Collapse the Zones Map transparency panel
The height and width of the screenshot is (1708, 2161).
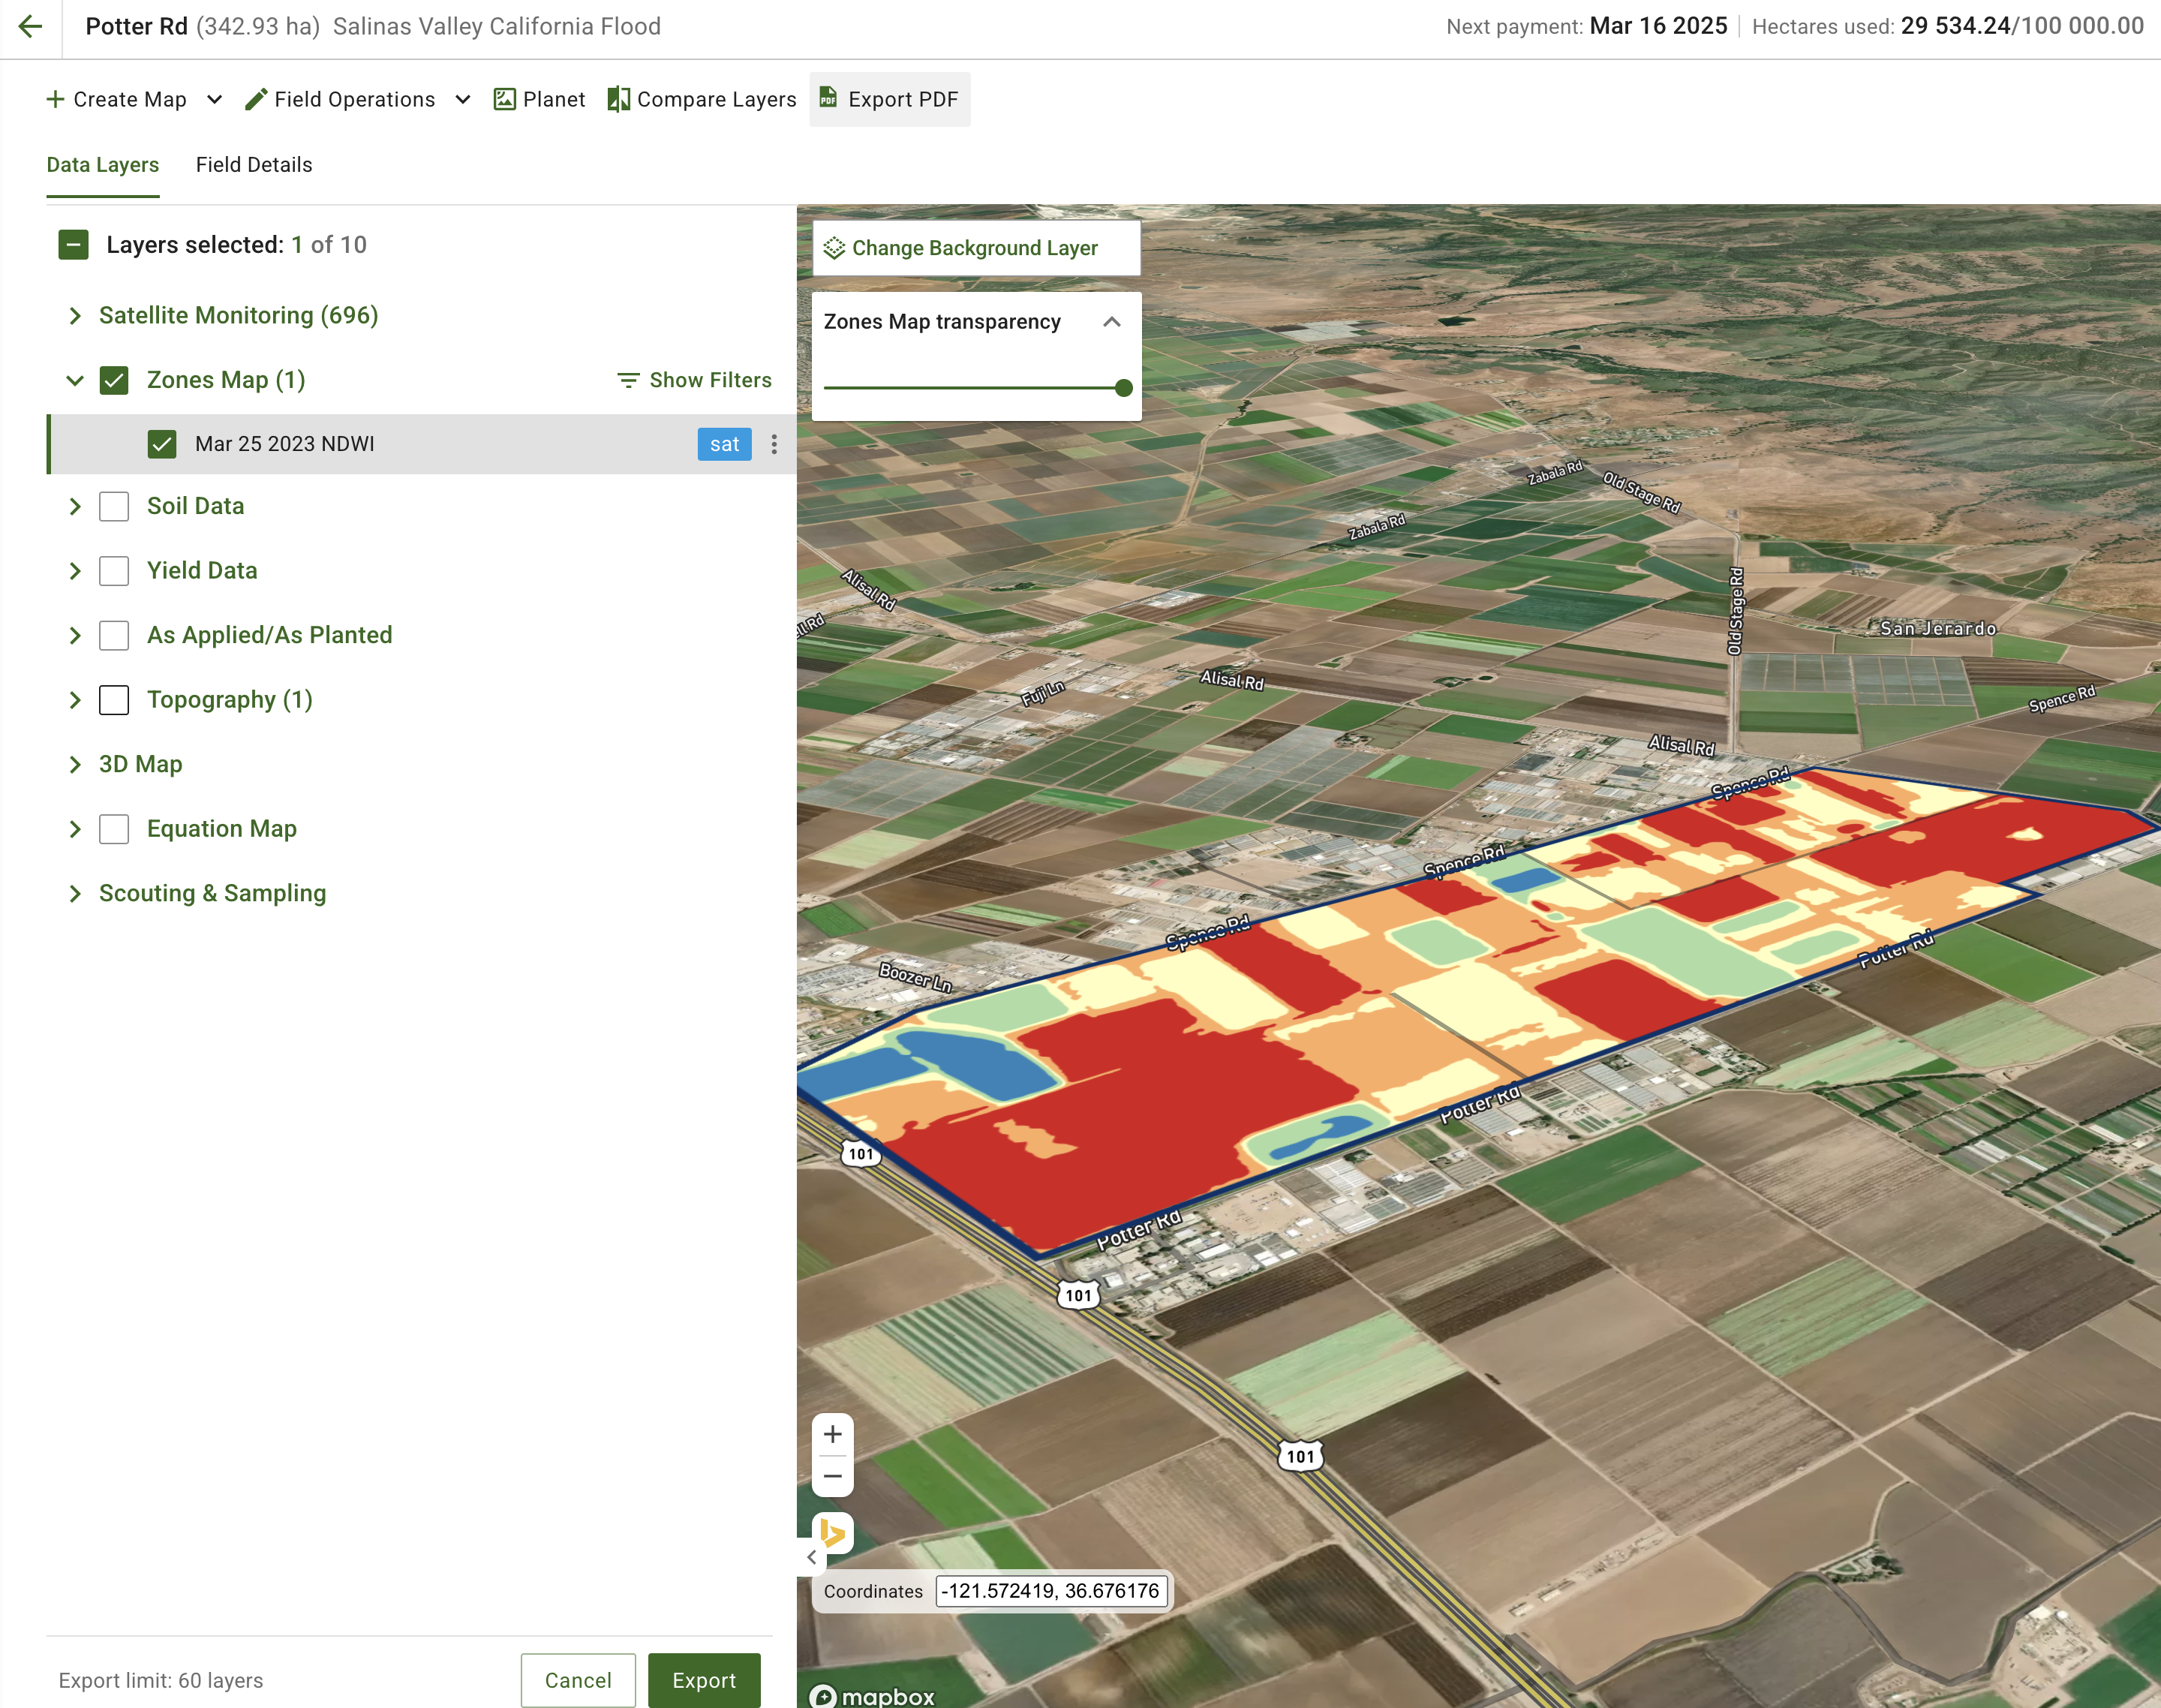pyautogui.click(x=1111, y=322)
